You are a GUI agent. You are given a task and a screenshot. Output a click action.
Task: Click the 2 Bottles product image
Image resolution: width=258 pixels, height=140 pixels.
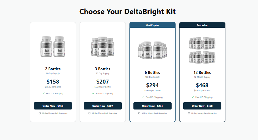tap(53, 47)
